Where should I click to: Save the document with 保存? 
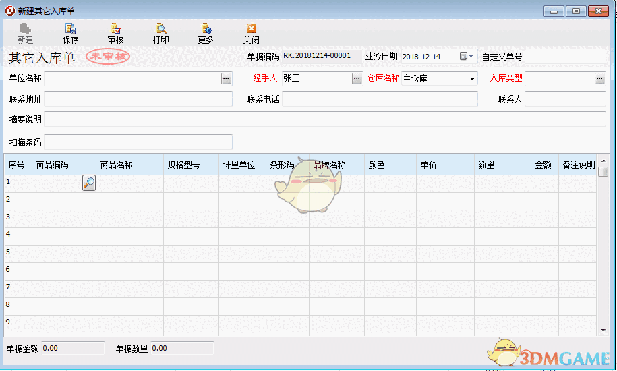(x=70, y=34)
